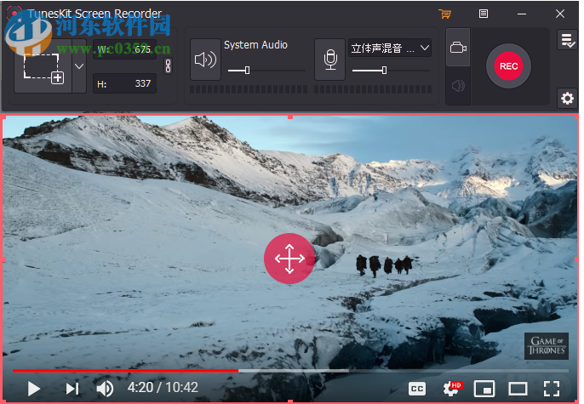Mute the video player volume
This screenshot has width=584, height=404.
point(105,389)
